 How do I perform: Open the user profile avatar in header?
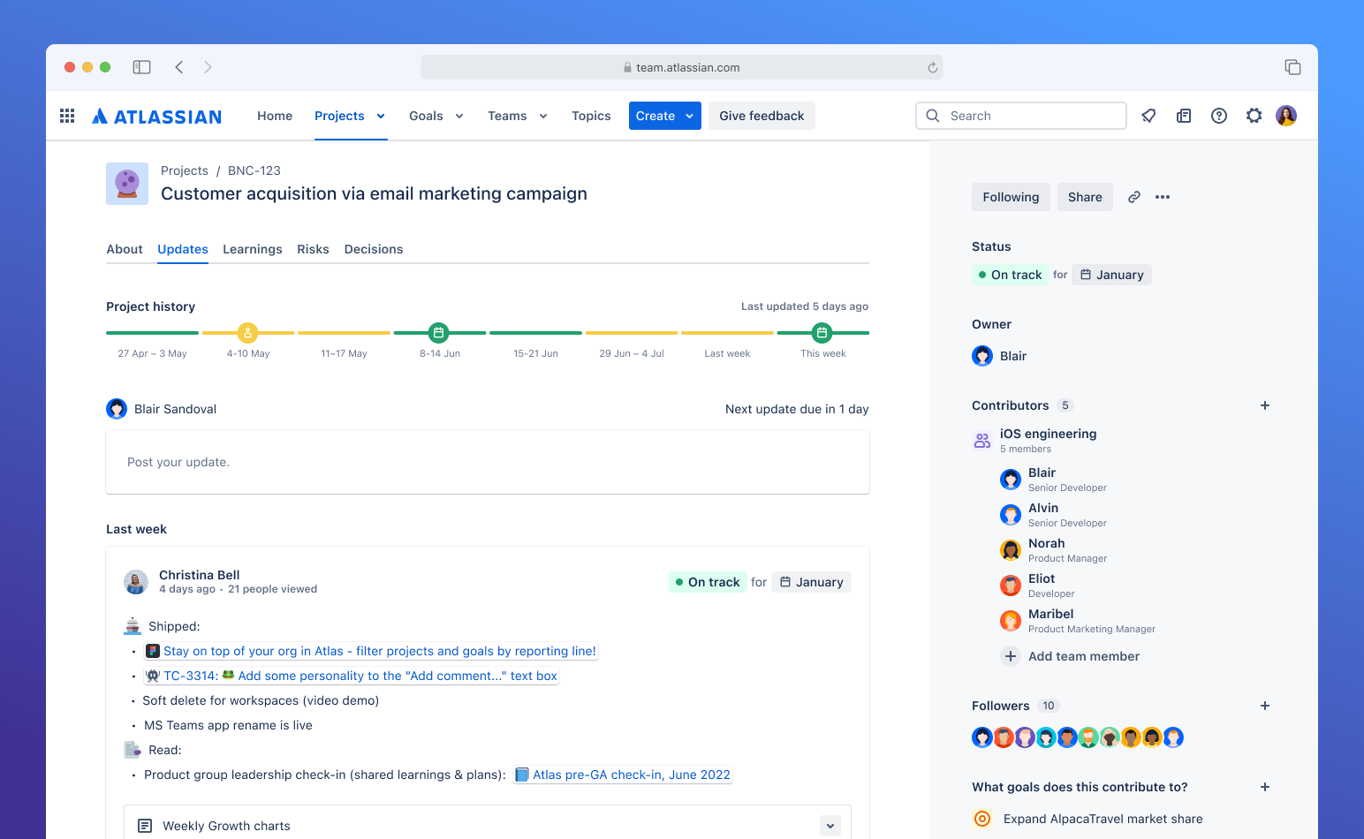(1286, 116)
